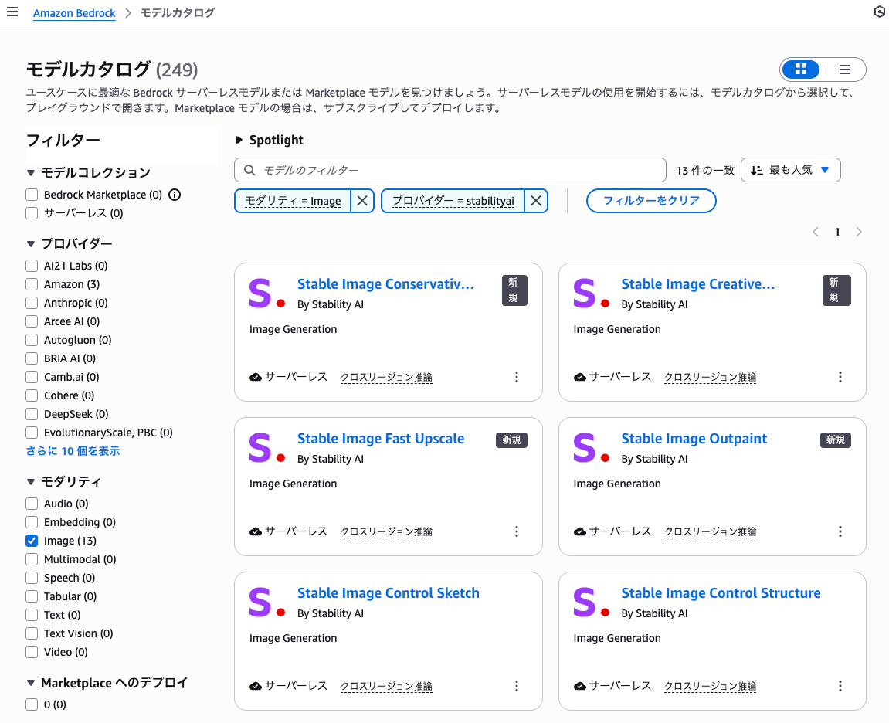Click the info icon next to Bedrock Marketplace
Screen dimensions: 889x723
(x=174, y=194)
